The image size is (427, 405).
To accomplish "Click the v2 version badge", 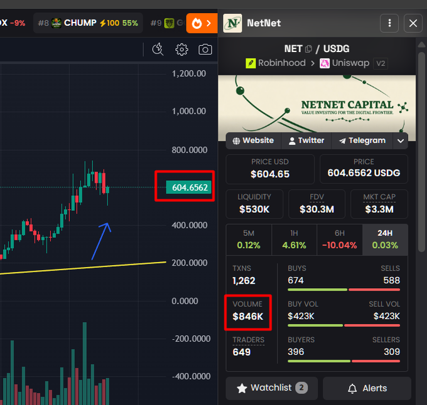I will click(381, 63).
